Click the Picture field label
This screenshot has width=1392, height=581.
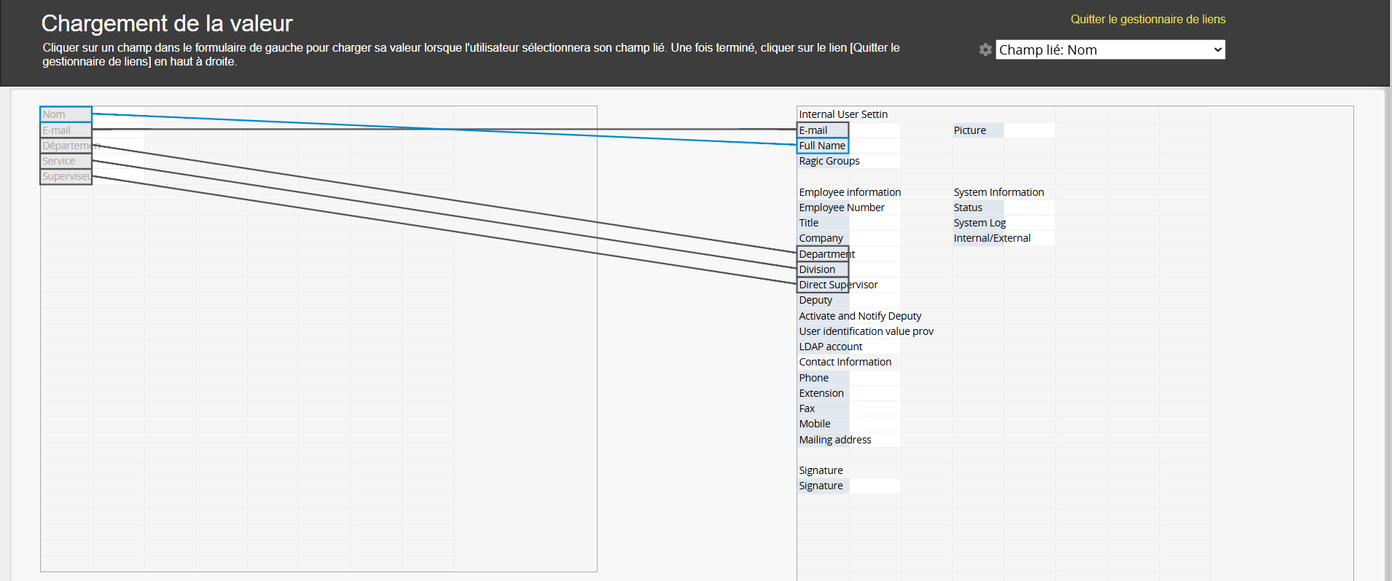[x=970, y=130]
